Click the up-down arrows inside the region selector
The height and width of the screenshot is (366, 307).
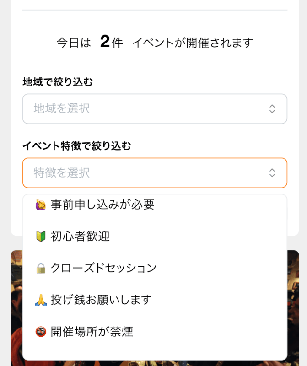pyautogui.click(x=272, y=109)
